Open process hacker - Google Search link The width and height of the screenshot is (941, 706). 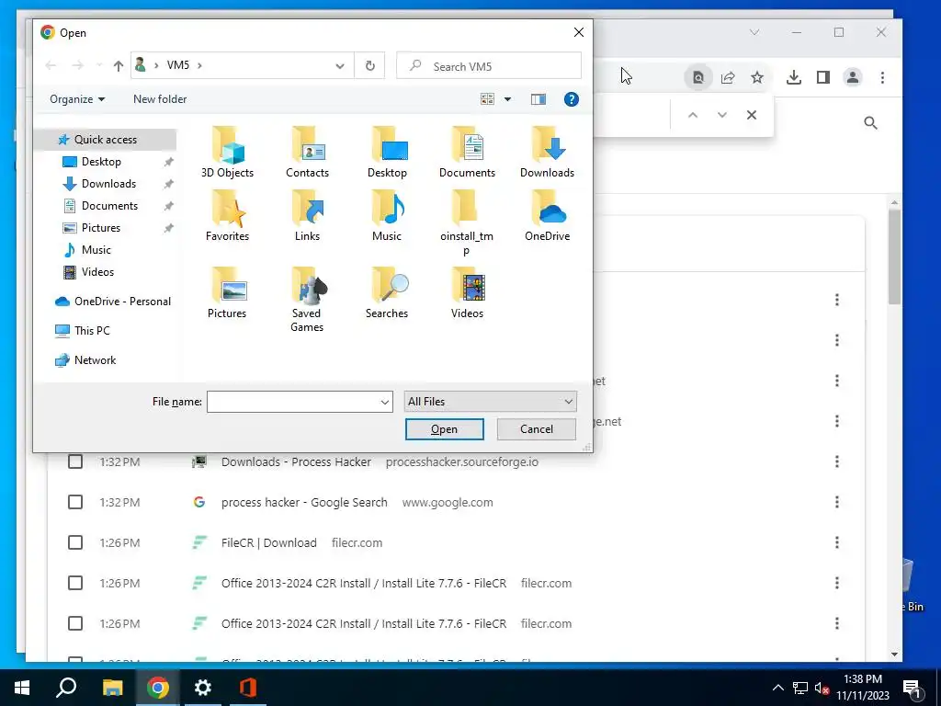pos(304,502)
